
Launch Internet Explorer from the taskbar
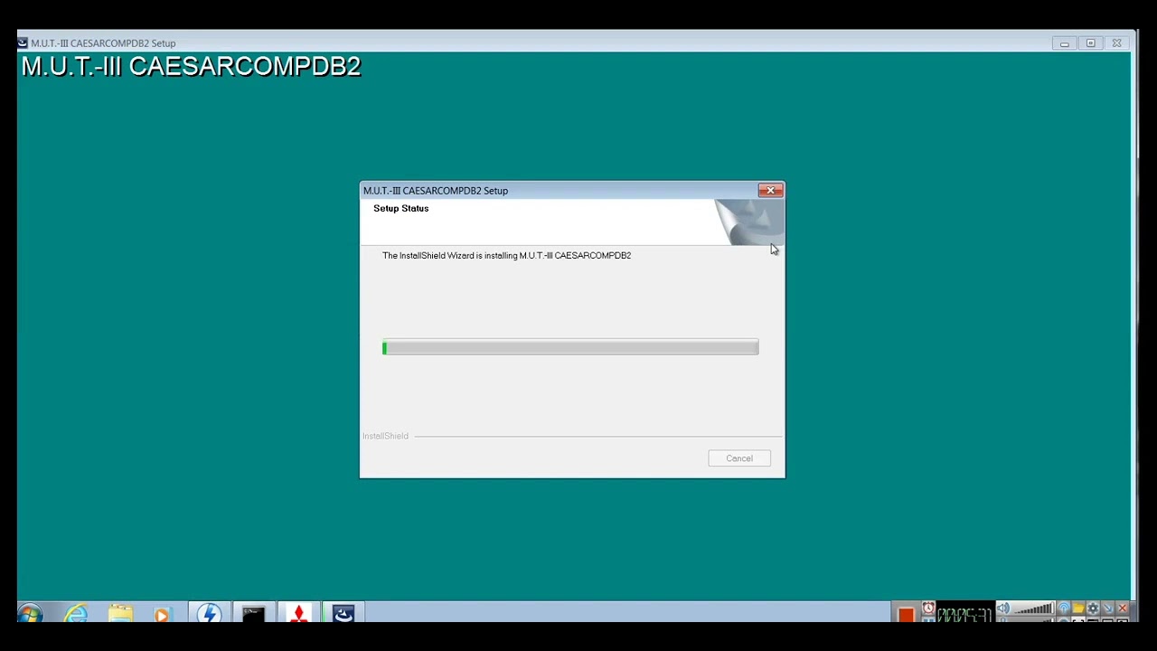[x=76, y=614]
